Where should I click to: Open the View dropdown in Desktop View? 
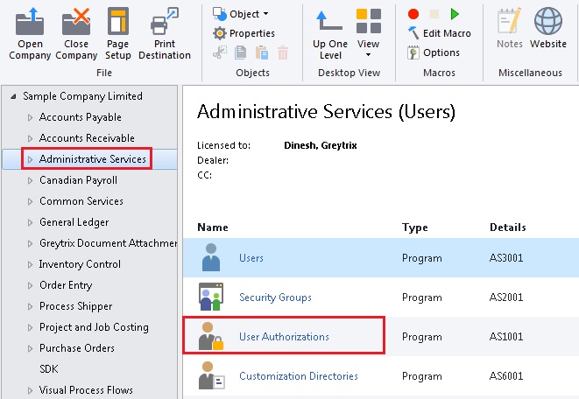pyautogui.click(x=368, y=33)
